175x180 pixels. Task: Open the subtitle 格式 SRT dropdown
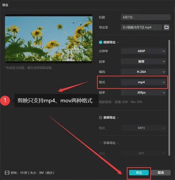(x=143, y=153)
